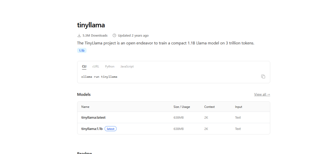The height and width of the screenshot is (154, 322).
Task: Switch to the JavaScript tab
Action: [x=127, y=66]
